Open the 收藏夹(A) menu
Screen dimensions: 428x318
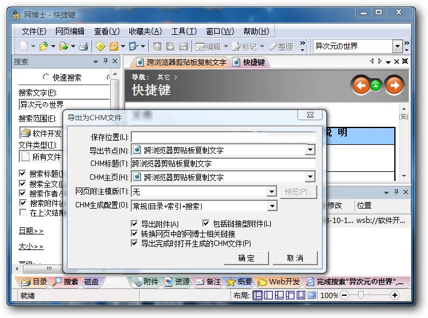tap(146, 31)
